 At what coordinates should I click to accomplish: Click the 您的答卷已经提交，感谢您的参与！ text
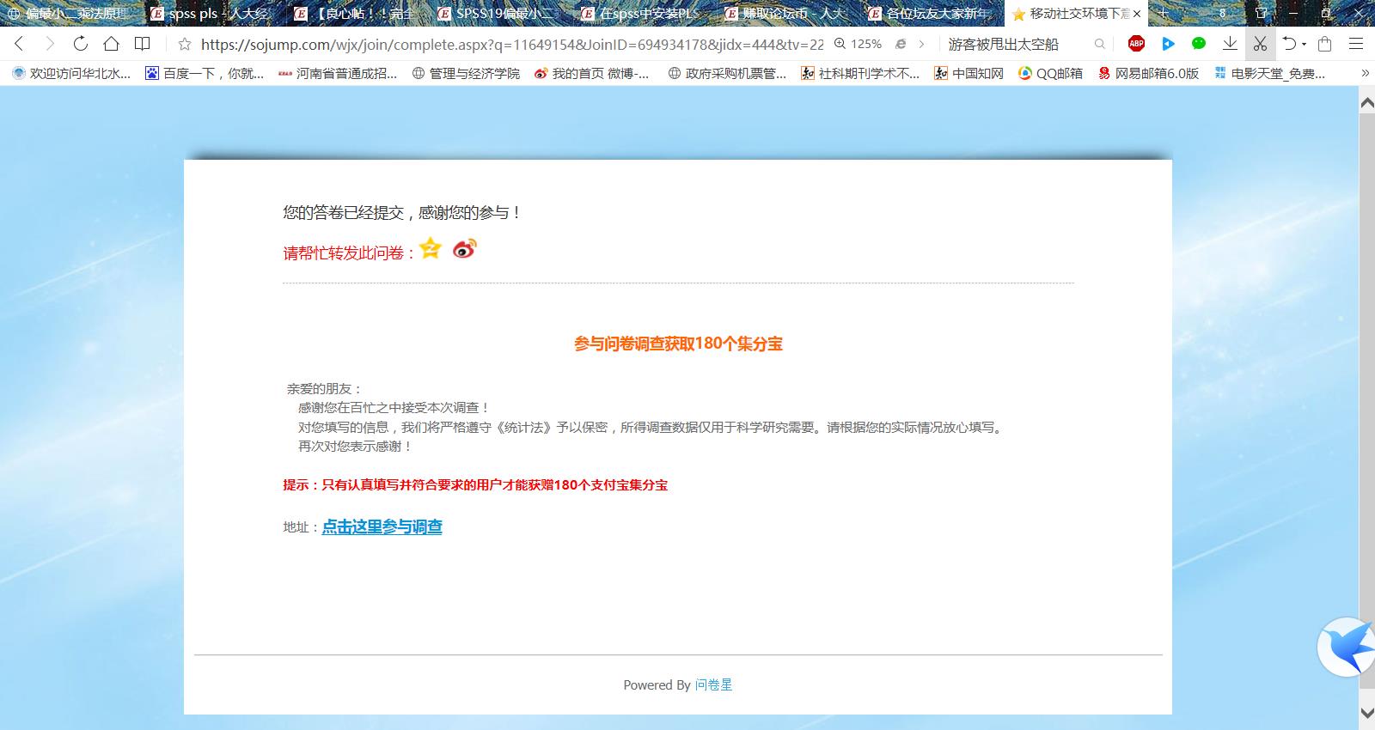402,212
